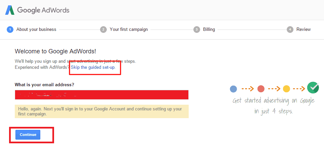Click the Google AdWords logo icon
The image size is (324, 150).
pyautogui.click(x=10, y=10)
